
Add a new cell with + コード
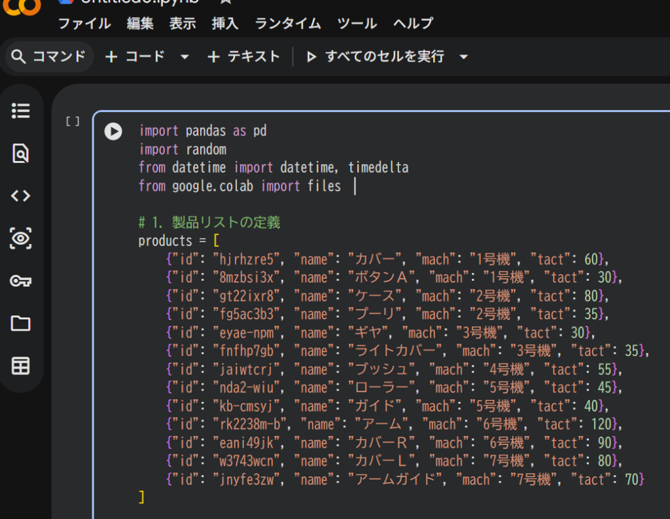pyautogui.click(x=135, y=57)
